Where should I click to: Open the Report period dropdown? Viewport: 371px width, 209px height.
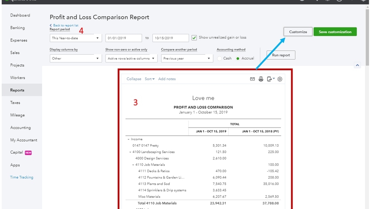tap(76, 38)
